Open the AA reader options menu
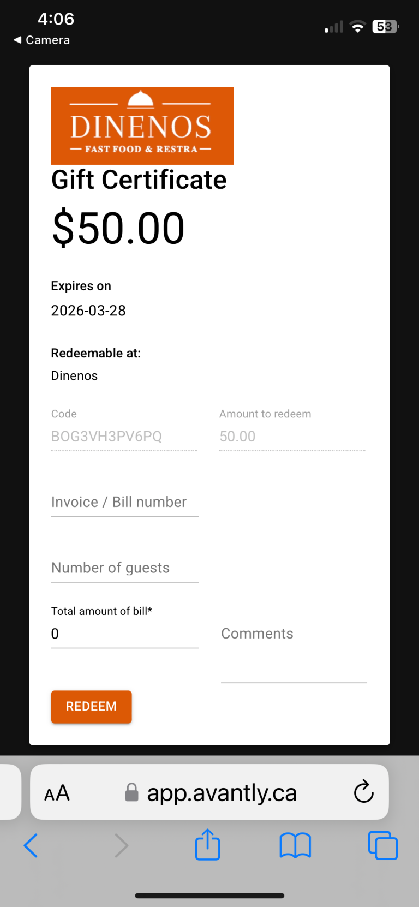This screenshot has width=419, height=907. tap(57, 793)
